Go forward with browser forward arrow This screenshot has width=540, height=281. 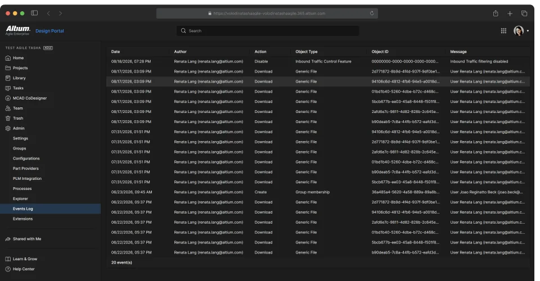coord(60,13)
